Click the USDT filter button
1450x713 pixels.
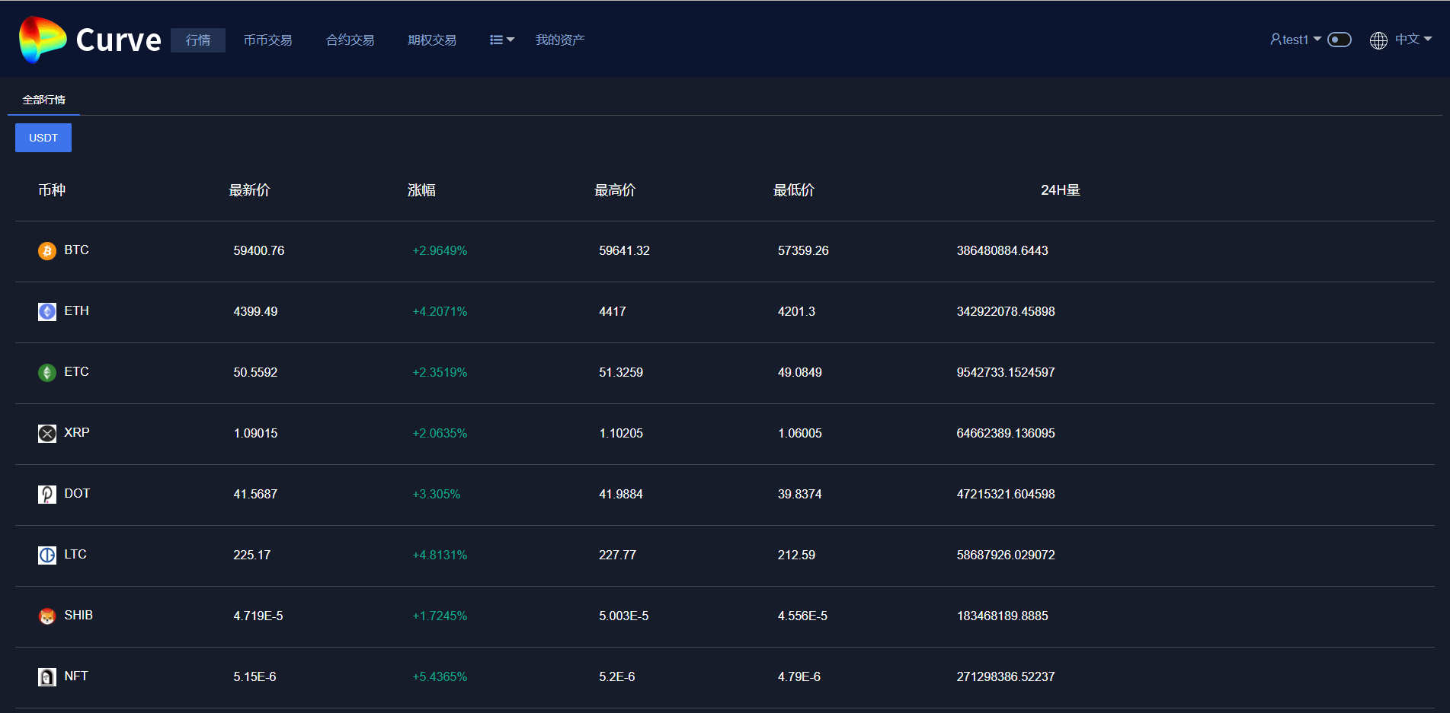tap(43, 138)
